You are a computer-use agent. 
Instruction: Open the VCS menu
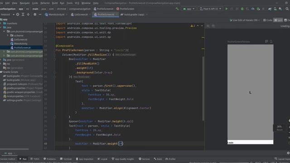click(x=77, y=3)
